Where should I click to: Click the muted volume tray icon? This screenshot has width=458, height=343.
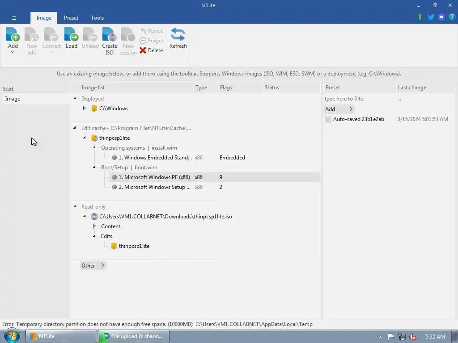(x=413, y=337)
